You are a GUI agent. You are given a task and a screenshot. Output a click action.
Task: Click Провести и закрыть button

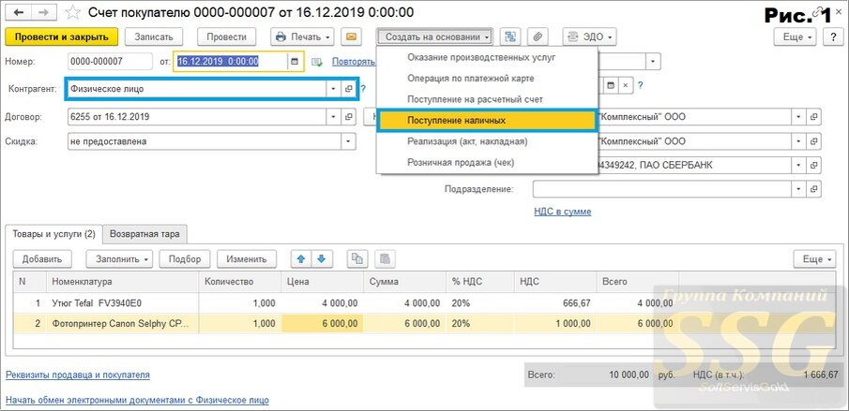coord(61,37)
